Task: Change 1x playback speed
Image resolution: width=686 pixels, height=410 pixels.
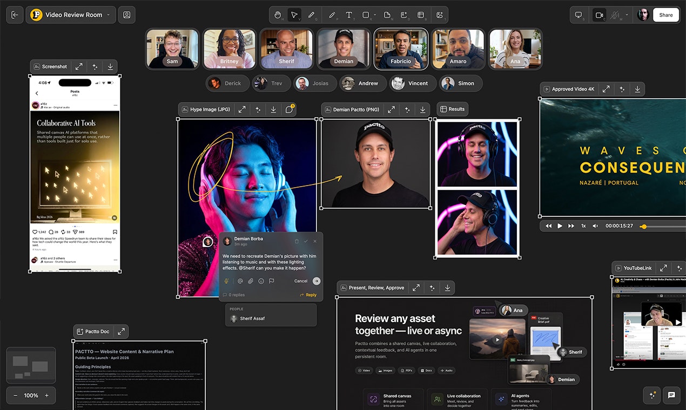Action: click(583, 225)
